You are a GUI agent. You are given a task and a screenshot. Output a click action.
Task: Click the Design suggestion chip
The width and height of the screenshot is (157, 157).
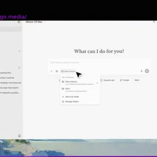point(125,80)
